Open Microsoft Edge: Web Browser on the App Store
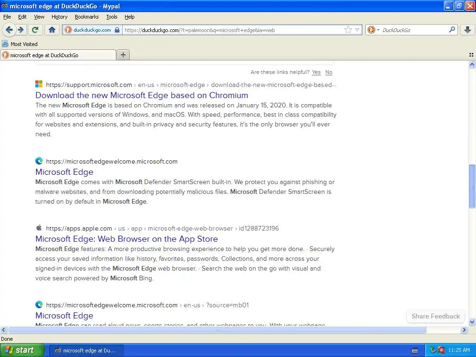 [126, 239]
